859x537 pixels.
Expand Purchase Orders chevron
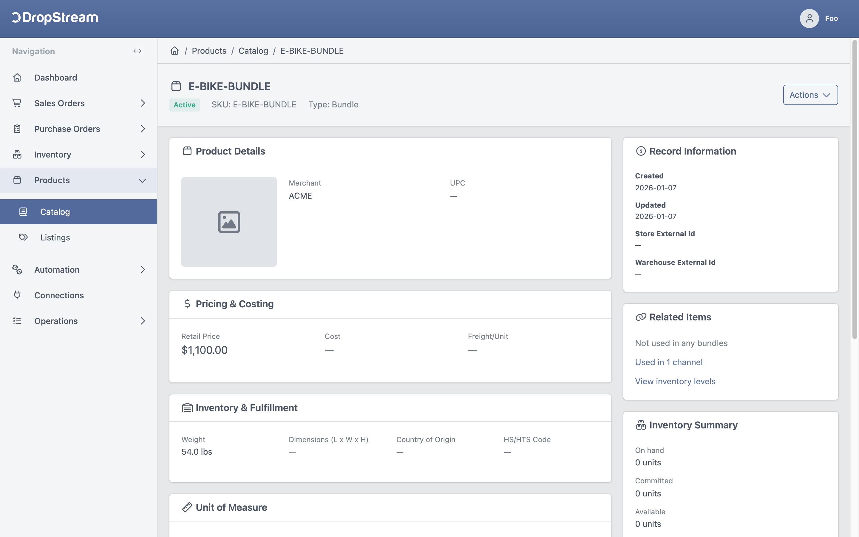tap(143, 129)
